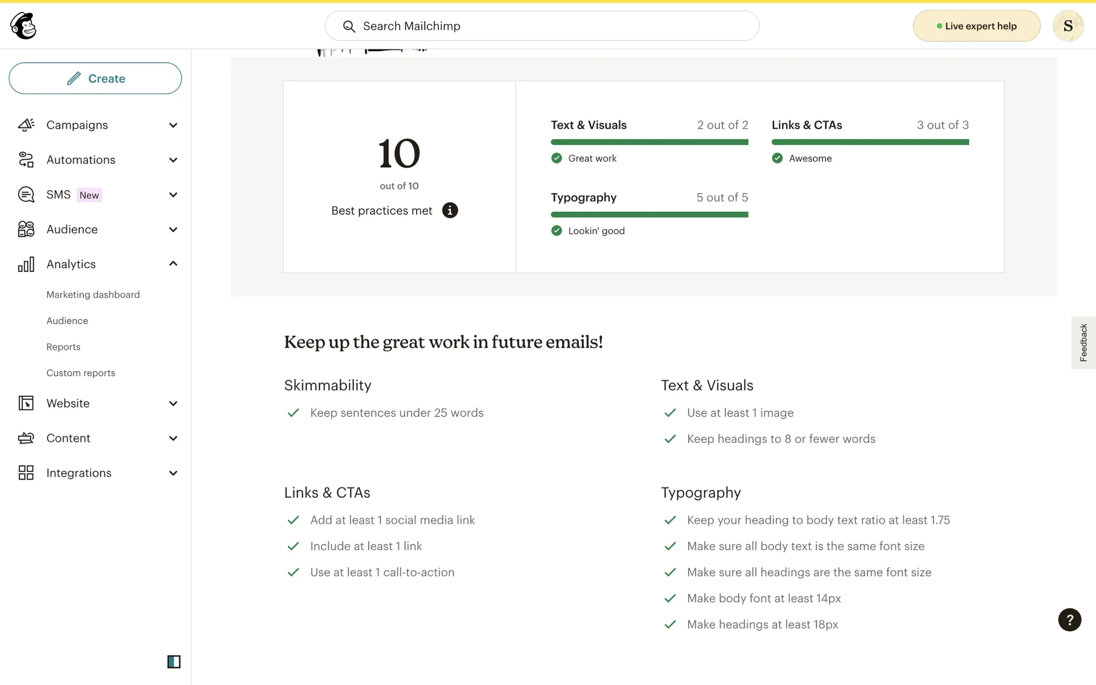This screenshot has height=685, width=1096.
Task: Click the Mailchimp Freddie logo
Action: [x=23, y=26]
